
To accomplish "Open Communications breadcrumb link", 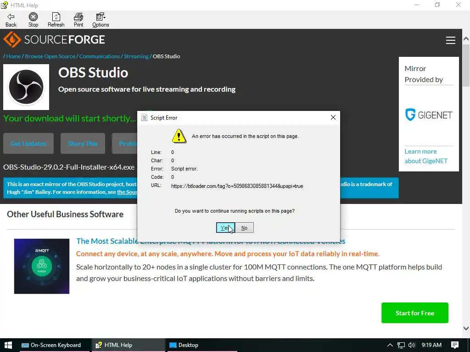I will (x=100, y=56).
